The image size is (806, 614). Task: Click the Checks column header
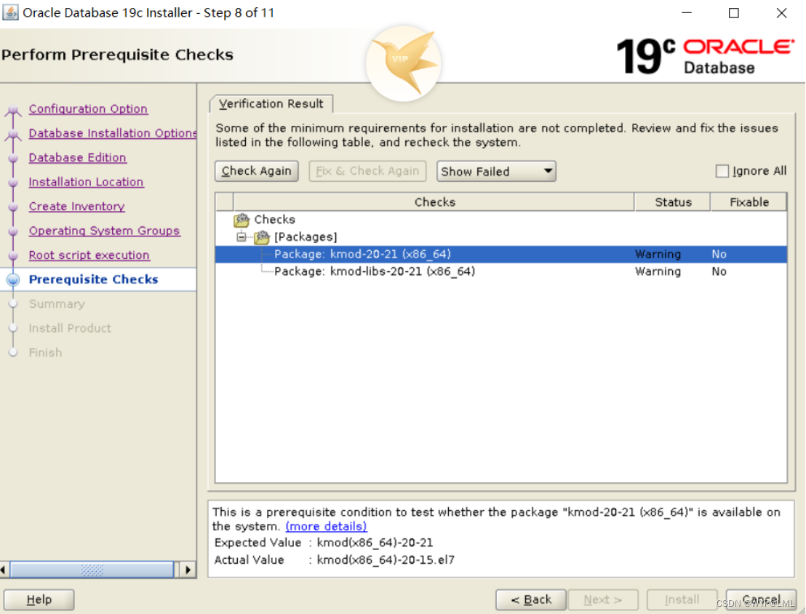pyautogui.click(x=434, y=202)
